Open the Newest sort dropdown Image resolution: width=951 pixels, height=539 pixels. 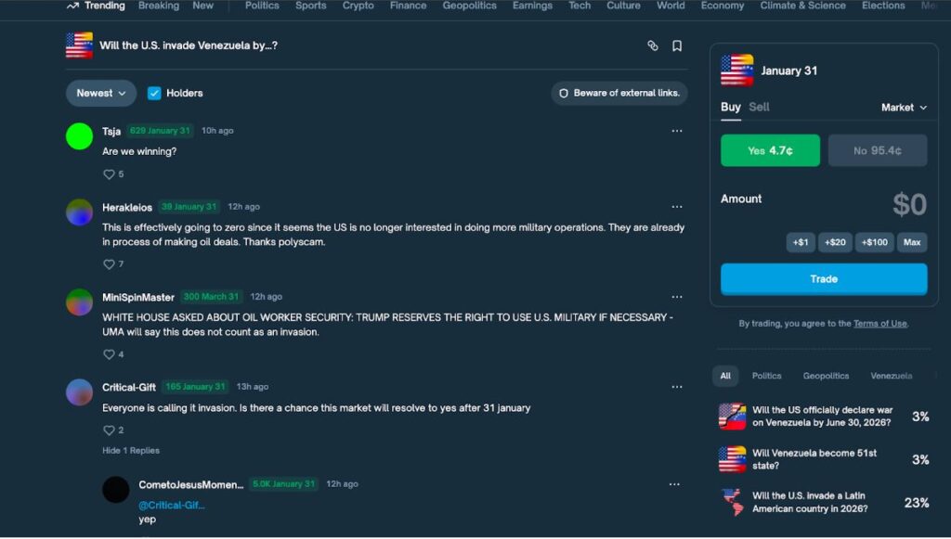click(x=100, y=94)
